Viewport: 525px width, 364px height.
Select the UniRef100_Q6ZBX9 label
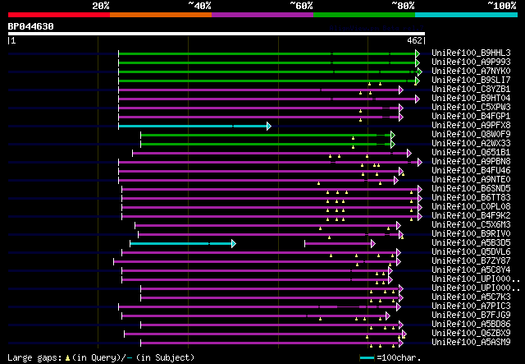471,334
